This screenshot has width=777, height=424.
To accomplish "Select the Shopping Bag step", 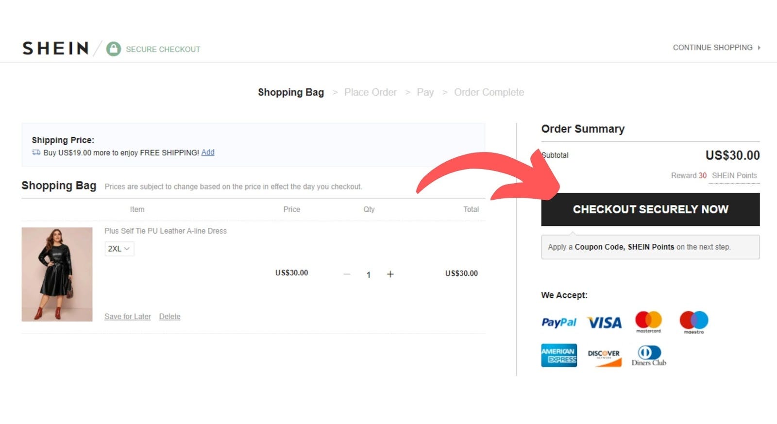I will click(291, 92).
